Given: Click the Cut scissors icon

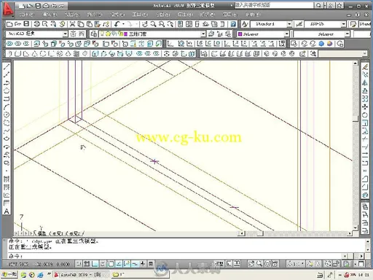Looking at the screenshot, I should (x=72, y=24).
